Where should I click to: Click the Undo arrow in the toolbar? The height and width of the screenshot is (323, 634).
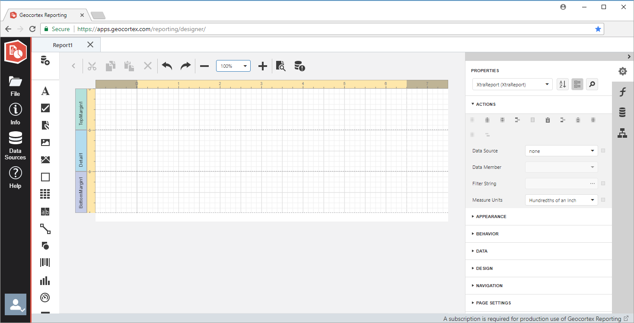[x=167, y=66]
